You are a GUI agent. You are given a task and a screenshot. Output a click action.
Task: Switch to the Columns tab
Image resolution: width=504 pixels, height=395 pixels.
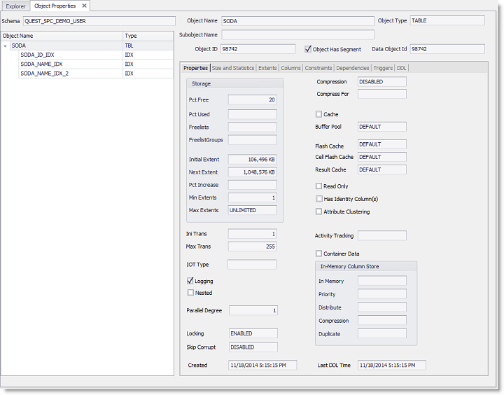tap(290, 68)
